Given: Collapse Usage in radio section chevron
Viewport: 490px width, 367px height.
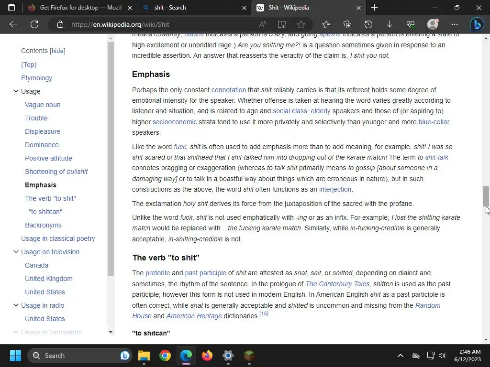Looking at the screenshot, I should [16, 305].
